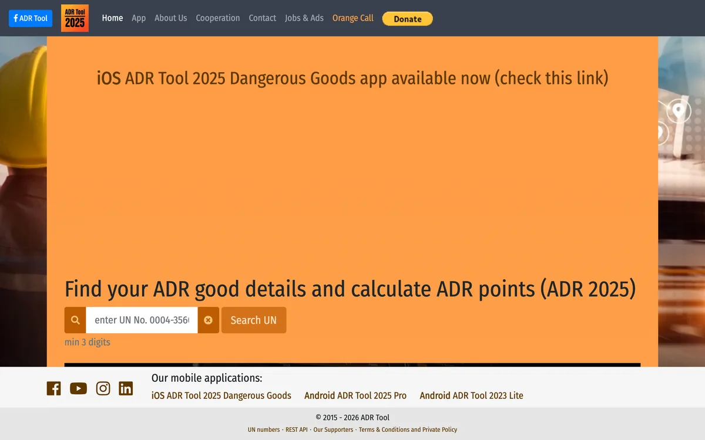Click the yellow Donate button

[408, 19]
